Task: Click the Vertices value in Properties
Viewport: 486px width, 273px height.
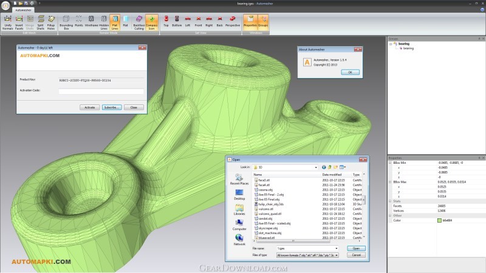Action: (x=442, y=211)
